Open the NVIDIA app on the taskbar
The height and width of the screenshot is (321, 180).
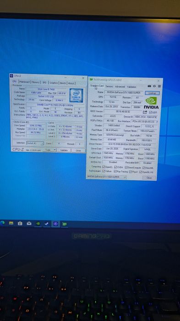38,224
